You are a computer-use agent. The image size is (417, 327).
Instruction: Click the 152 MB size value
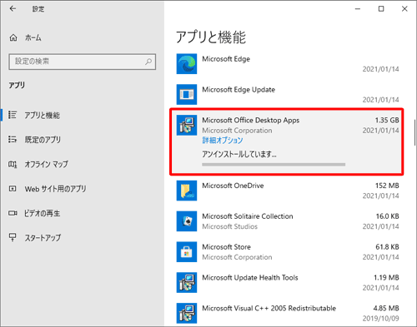tap(387, 186)
